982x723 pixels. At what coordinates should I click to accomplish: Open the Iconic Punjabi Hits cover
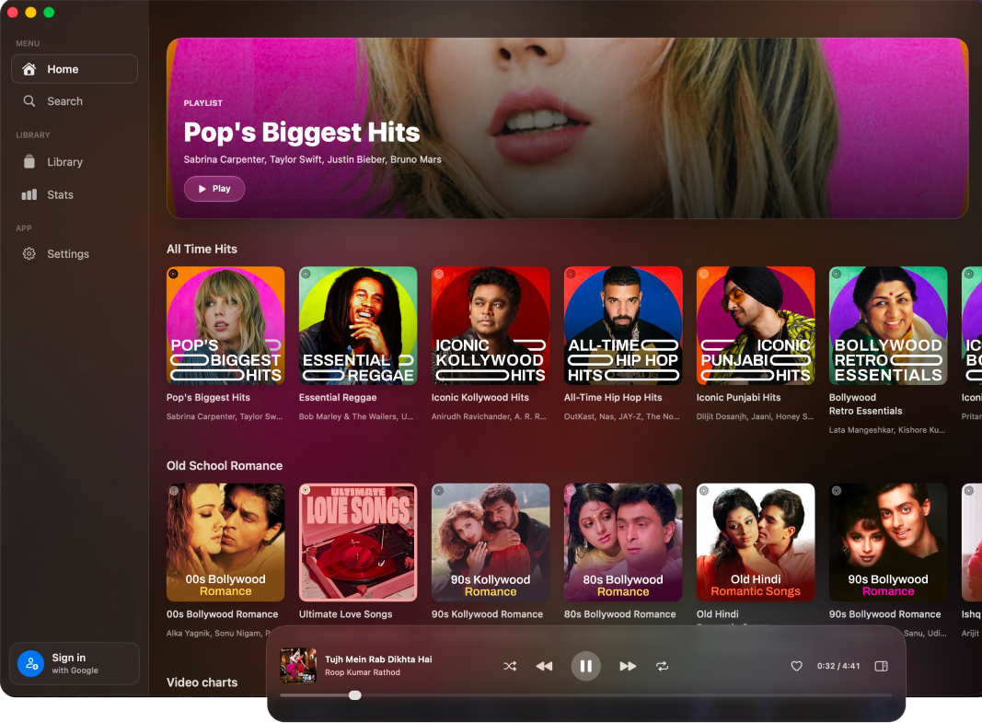pyautogui.click(x=756, y=326)
